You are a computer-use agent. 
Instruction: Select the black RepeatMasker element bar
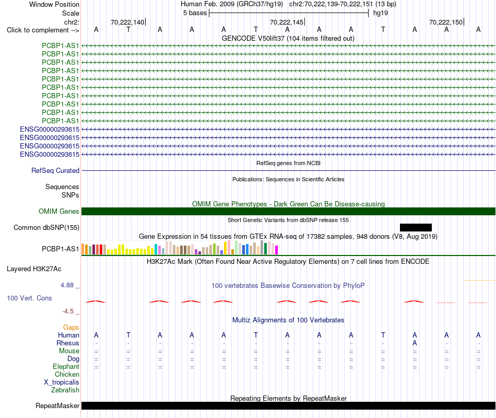tap(288, 405)
